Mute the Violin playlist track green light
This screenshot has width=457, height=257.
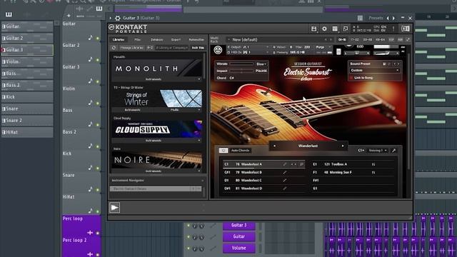[98, 103]
